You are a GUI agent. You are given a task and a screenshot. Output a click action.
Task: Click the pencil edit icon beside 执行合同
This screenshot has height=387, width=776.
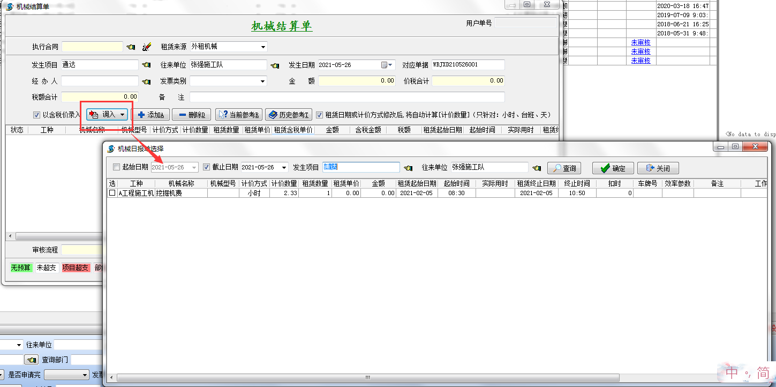(147, 47)
